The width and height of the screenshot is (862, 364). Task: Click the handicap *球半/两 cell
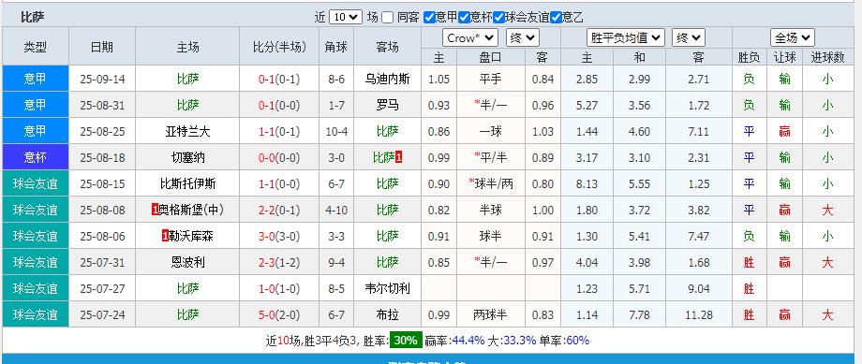(490, 184)
